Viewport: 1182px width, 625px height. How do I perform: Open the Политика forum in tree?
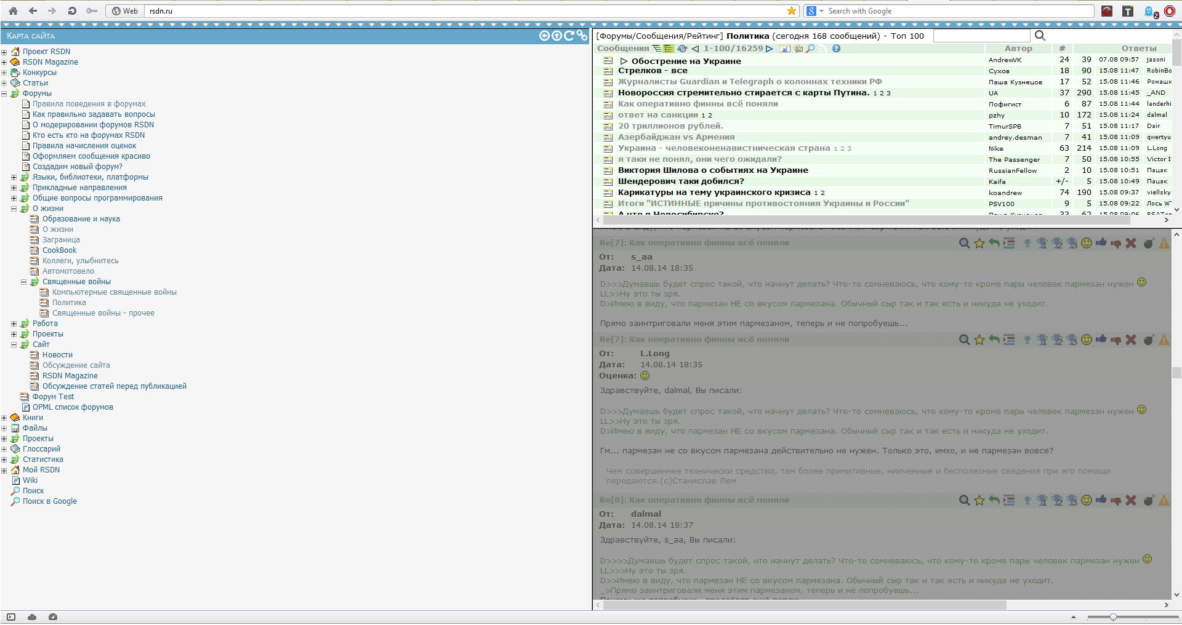tap(69, 303)
